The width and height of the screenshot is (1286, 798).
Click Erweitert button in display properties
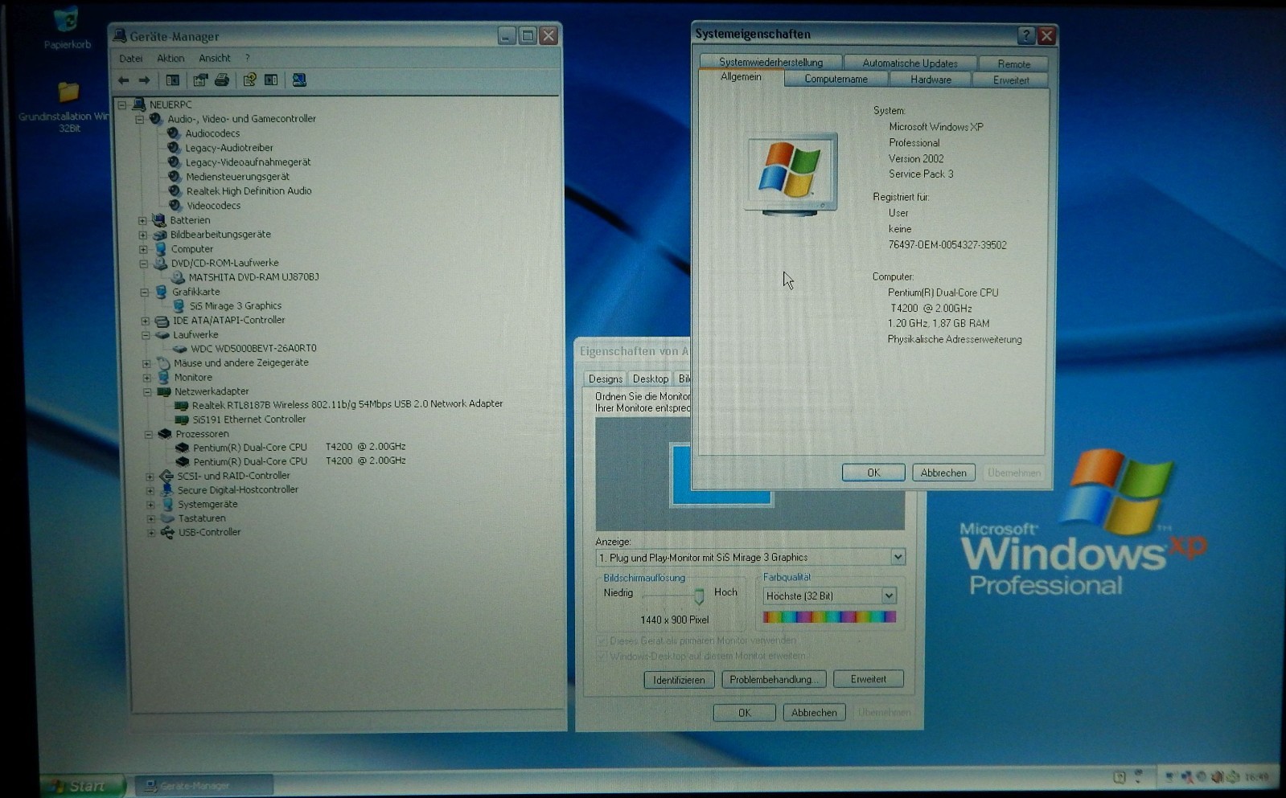tap(869, 679)
